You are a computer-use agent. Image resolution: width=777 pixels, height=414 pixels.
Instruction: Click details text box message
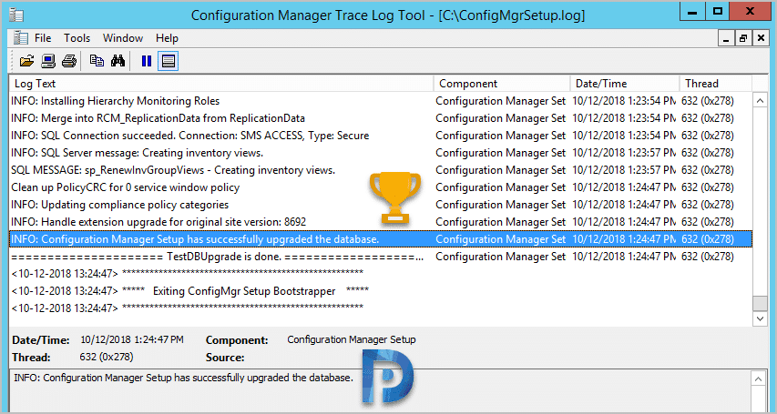point(183,378)
